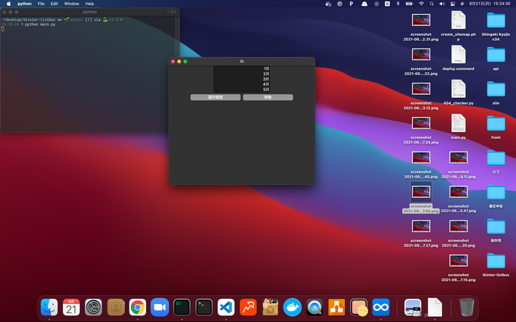Click the hat icon in menu bar
This screenshot has height=322, width=516.
pos(364,4)
